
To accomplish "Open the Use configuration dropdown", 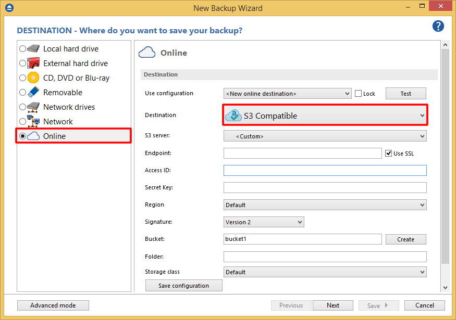I will 287,94.
